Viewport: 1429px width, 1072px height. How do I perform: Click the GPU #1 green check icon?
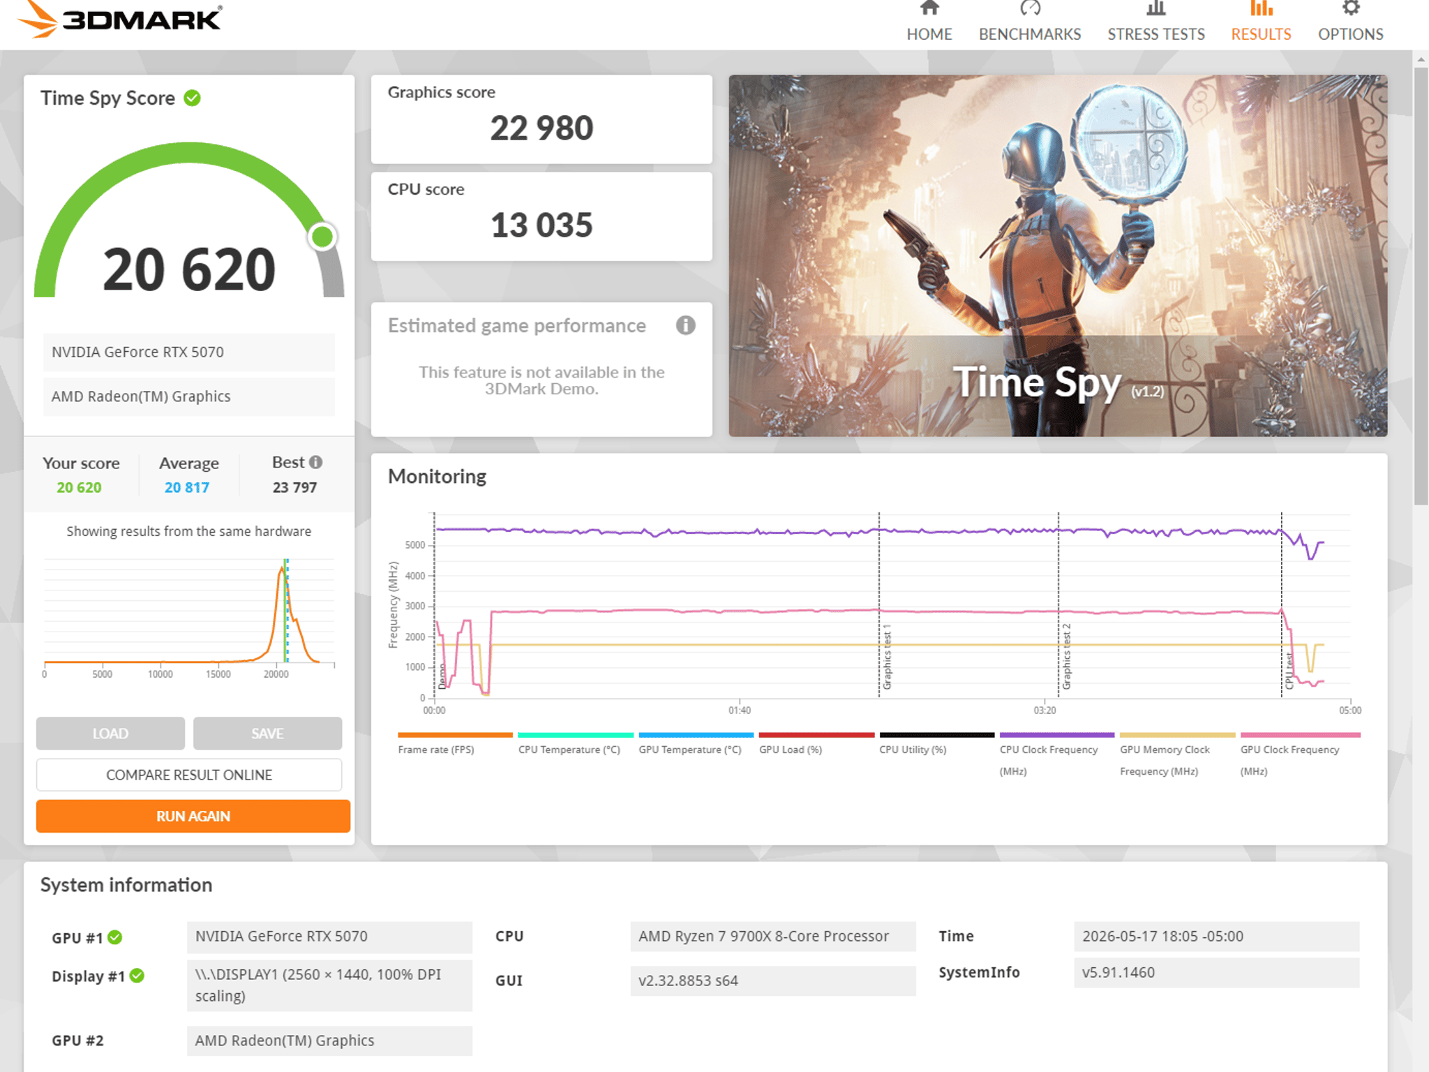[x=115, y=937]
